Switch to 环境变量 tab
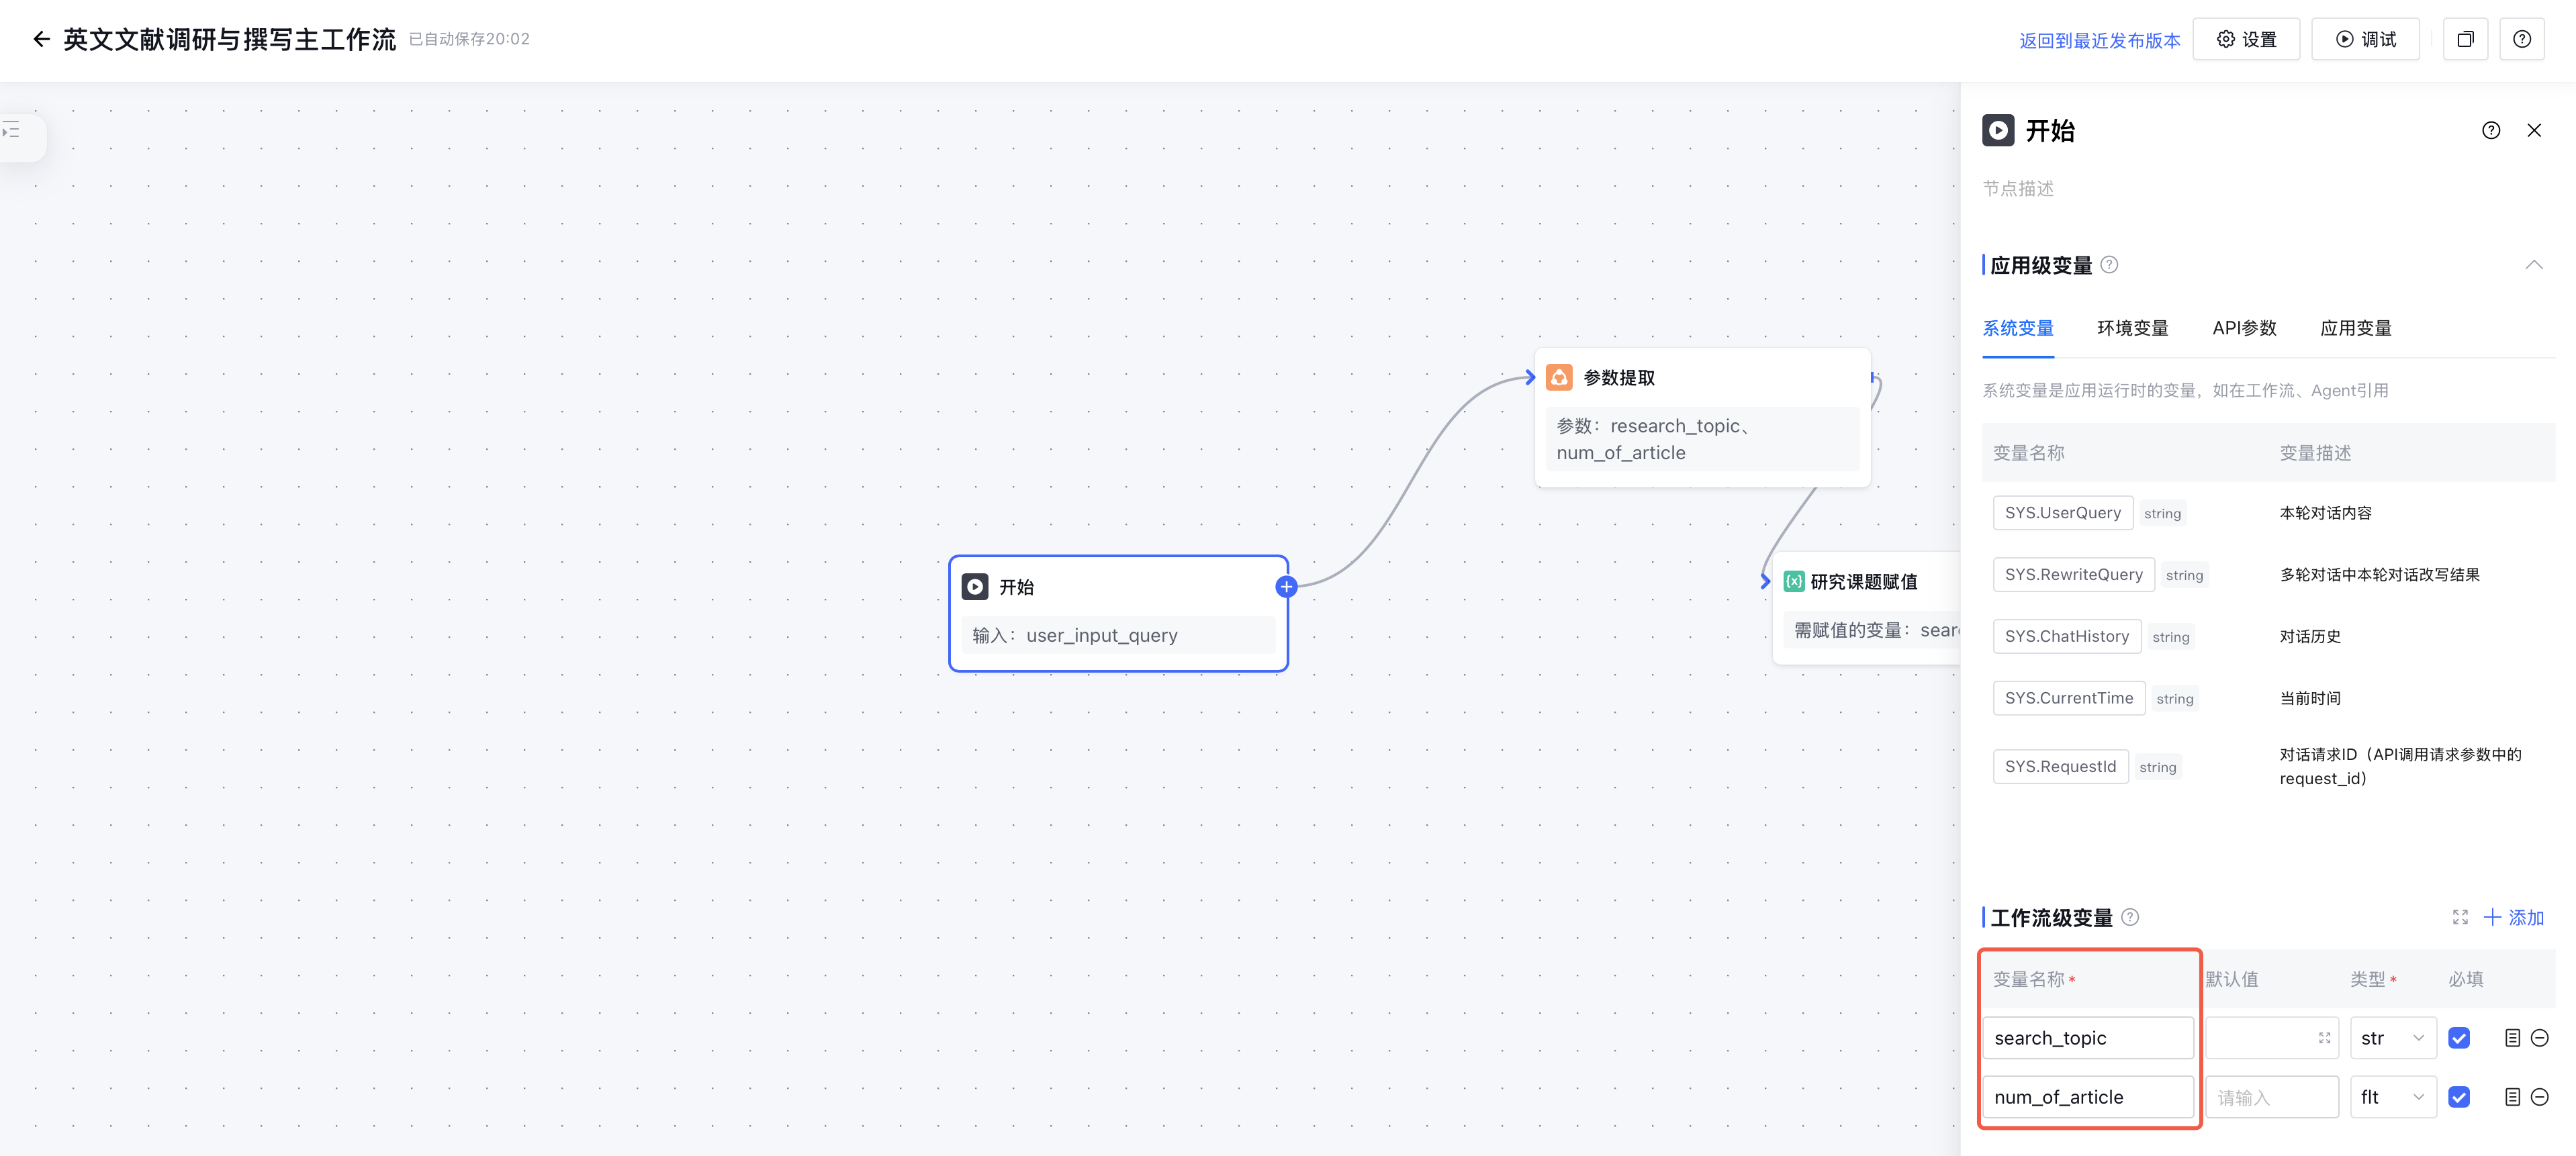The height and width of the screenshot is (1156, 2576). tap(2132, 328)
